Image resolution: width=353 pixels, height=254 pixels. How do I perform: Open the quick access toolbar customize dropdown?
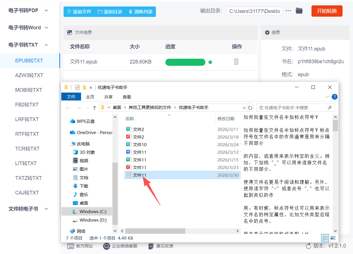point(91,88)
